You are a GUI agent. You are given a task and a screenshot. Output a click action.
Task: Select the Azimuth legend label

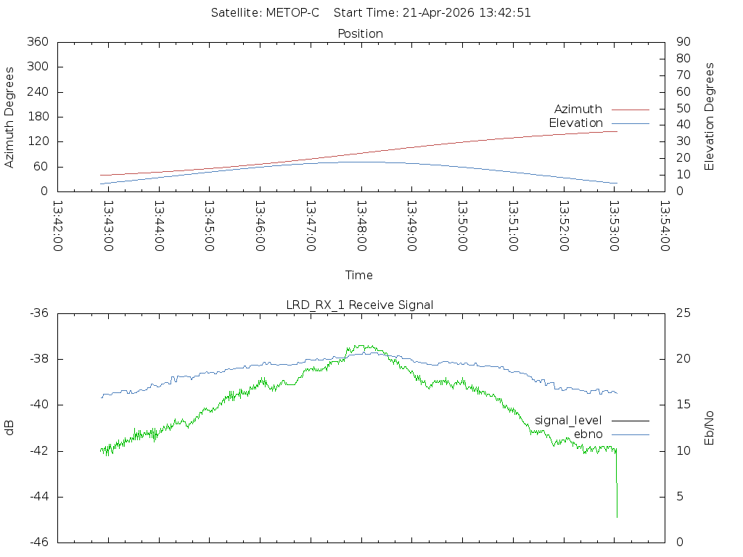(x=578, y=110)
